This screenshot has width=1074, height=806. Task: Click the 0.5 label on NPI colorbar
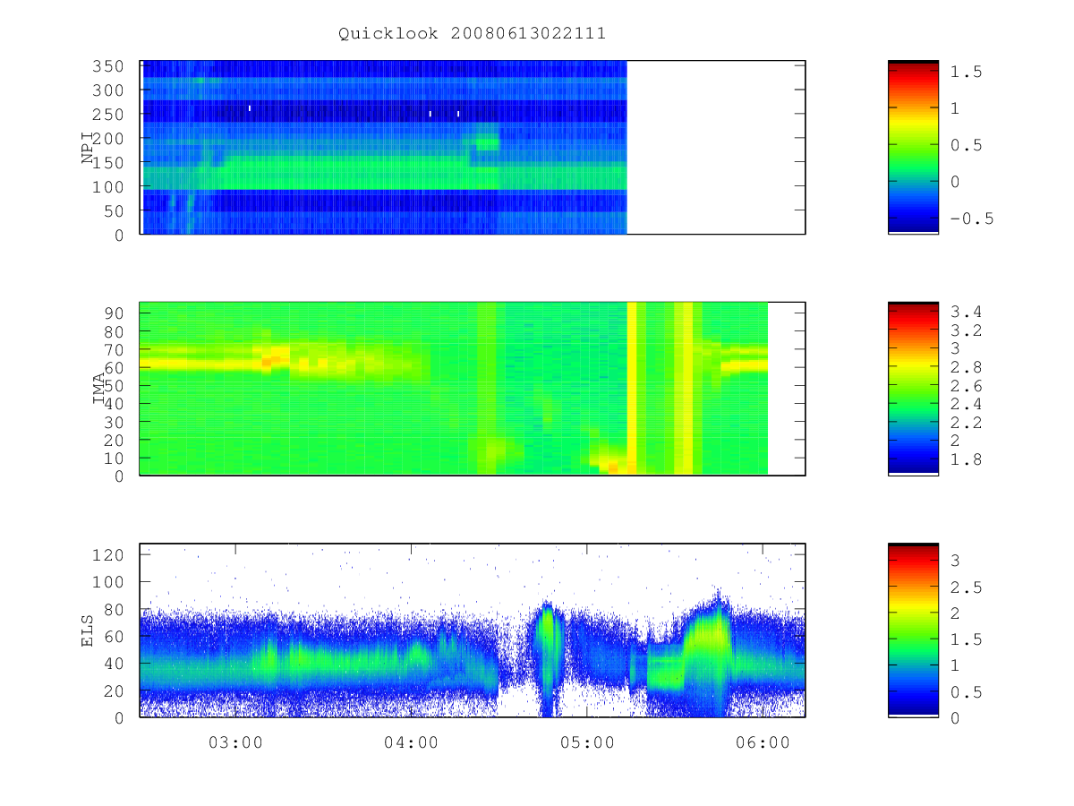(967, 145)
